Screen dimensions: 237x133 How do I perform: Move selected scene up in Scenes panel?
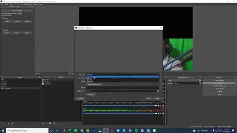point(9,123)
